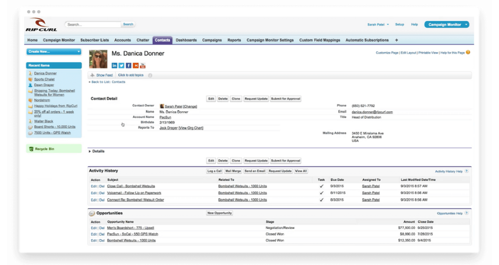Click the plus tab to view all tabs
Image resolution: width=499 pixels, height=265 pixels.
397,40
